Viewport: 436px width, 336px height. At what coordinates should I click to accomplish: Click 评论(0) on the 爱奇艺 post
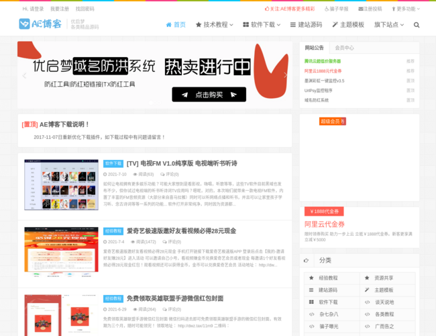pos(172,241)
